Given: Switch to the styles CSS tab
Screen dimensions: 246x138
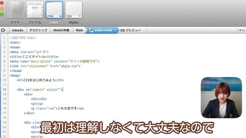Looking at the screenshot, I should (73, 10).
